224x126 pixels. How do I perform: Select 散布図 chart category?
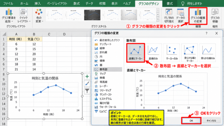[x=108, y=69]
